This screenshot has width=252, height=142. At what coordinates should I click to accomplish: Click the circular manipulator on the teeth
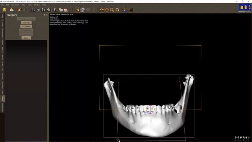pos(150,109)
